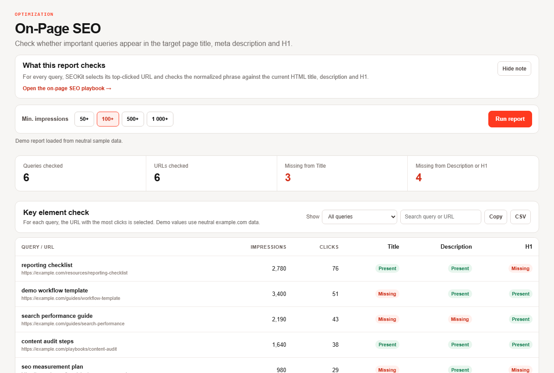This screenshot has width=554, height=373.
Task: Focus the Search query or URL field
Action: pos(441,217)
